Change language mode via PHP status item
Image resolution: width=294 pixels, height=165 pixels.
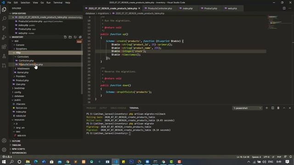pyautogui.click(x=279, y=157)
